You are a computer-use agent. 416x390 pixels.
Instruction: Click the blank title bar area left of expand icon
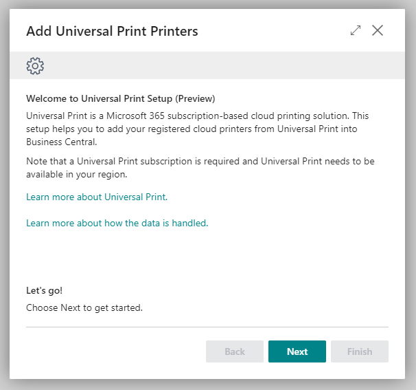tap(275, 31)
